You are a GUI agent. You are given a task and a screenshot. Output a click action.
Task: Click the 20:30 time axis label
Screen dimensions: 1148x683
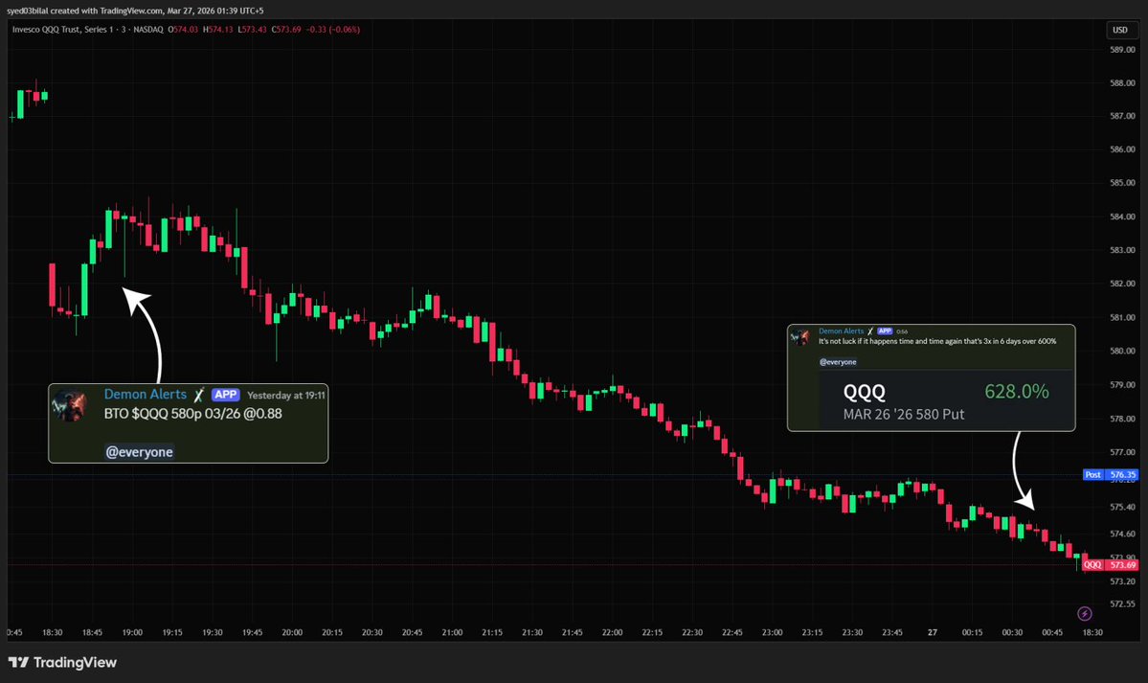(x=371, y=632)
